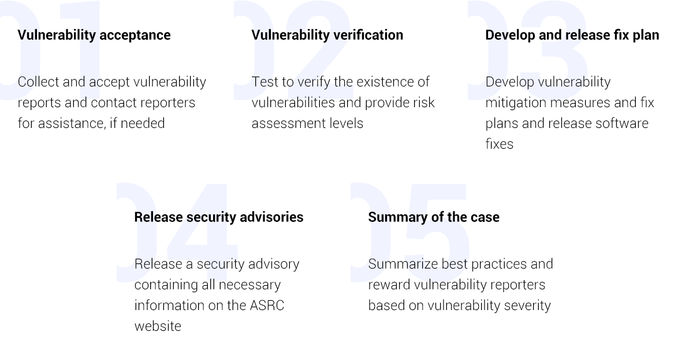
Task: Click the paragraph about rewarding vulnerability reporters
Action: (x=461, y=285)
